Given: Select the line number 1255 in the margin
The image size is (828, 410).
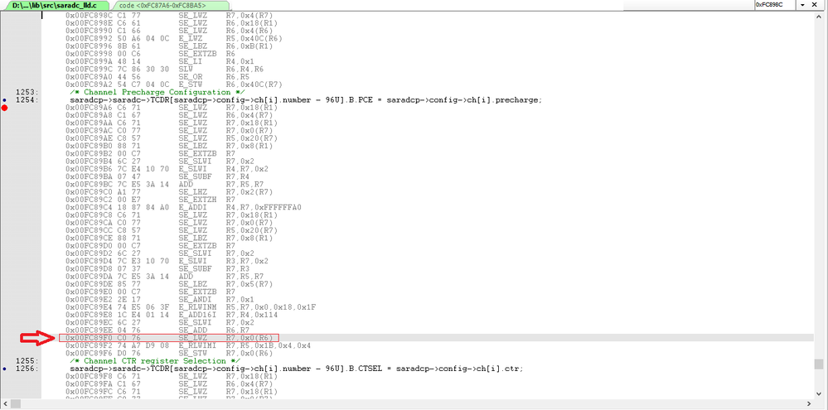Looking at the screenshot, I should point(27,361).
